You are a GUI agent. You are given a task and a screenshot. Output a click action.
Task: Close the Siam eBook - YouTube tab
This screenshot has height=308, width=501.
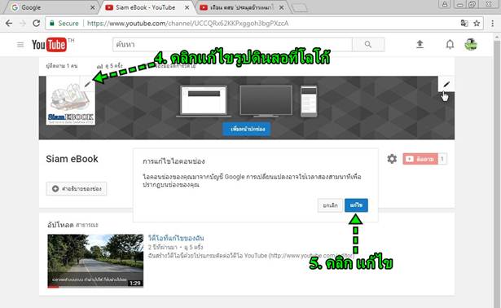(x=187, y=7)
